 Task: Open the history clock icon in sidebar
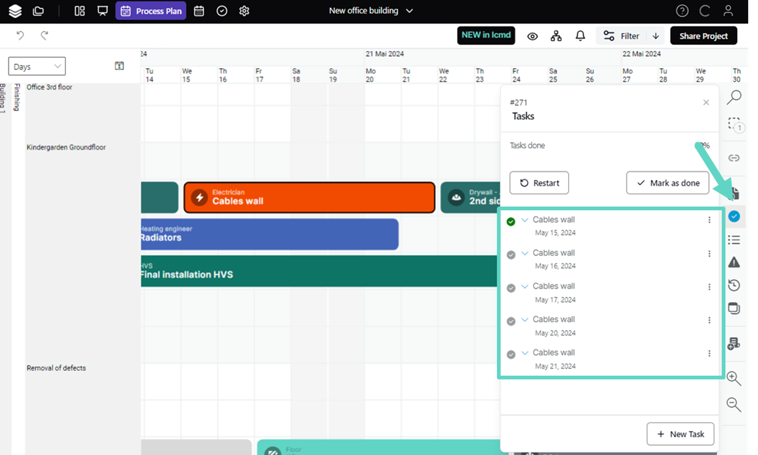point(733,286)
